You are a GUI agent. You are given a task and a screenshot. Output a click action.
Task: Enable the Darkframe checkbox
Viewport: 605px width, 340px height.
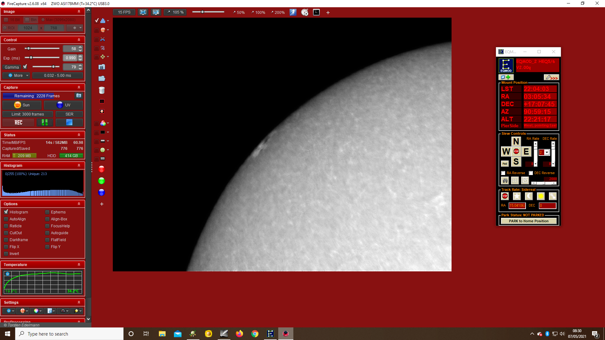[x=6, y=240]
